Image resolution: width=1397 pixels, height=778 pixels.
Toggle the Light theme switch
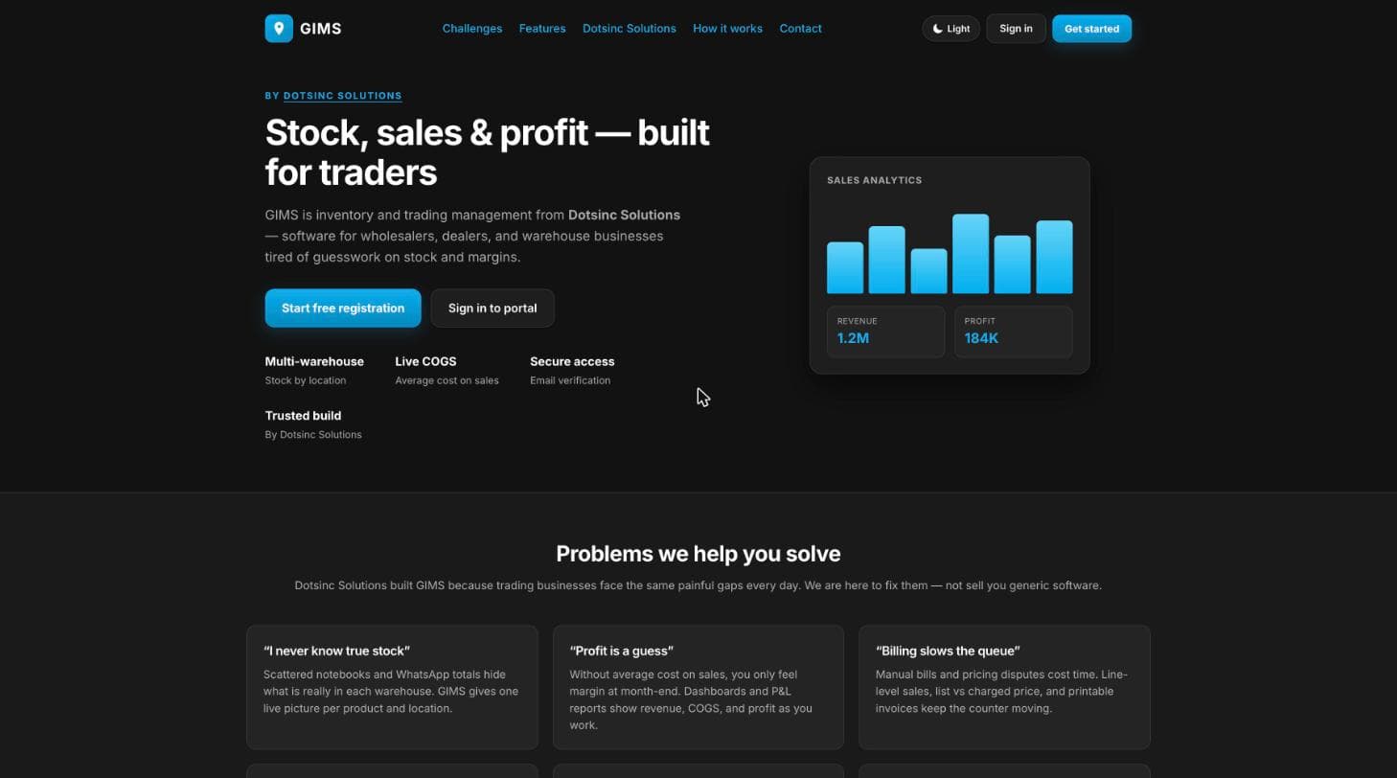tap(950, 29)
